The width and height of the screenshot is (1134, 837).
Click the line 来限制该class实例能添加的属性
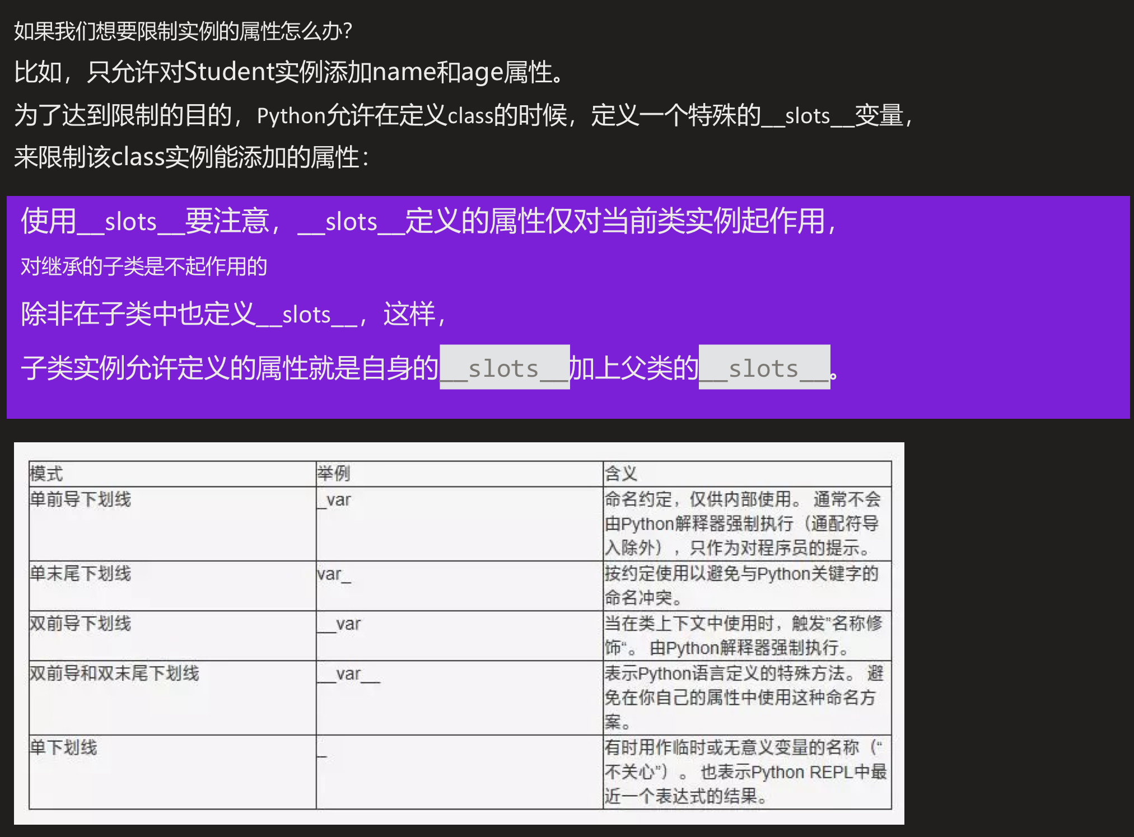tap(192, 157)
